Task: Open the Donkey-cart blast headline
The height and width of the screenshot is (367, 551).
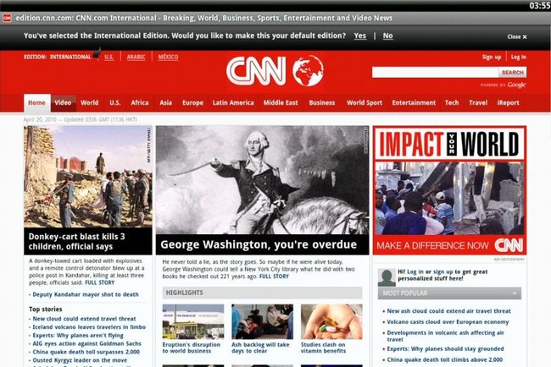Action: (76, 242)
